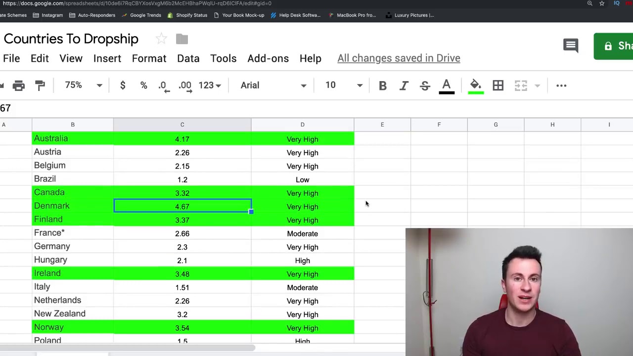The image size is (633, 356).
Task: Open the View menu
Action: tap(71, 58)
